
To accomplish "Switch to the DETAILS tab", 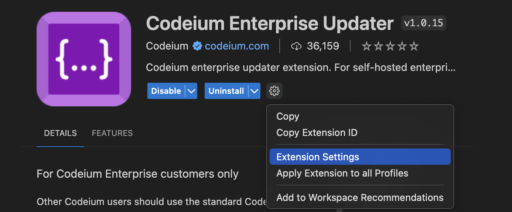I will coord(60,133).
